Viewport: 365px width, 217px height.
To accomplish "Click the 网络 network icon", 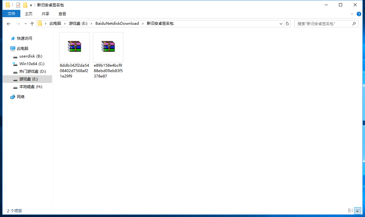I will (13, 97).
